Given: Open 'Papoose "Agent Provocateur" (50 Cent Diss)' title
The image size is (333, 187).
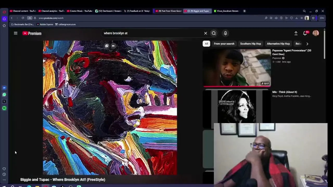Looking at the screenshot, I should point(292,52).
